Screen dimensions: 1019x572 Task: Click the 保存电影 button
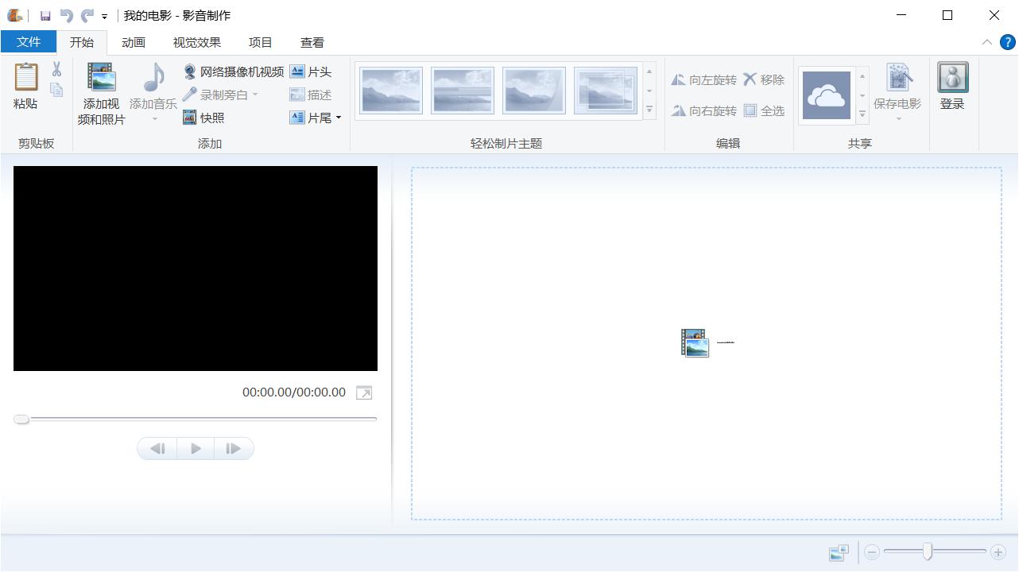[x=897, y=87]
